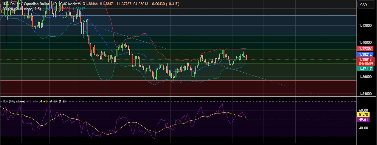Click the yellow 51.78 value in RSI legend

(43, 101)
